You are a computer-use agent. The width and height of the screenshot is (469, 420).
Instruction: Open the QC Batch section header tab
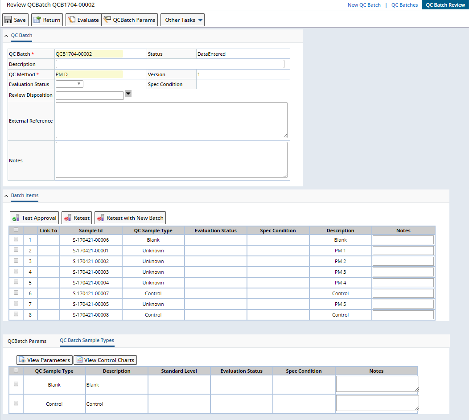(21, 35)
